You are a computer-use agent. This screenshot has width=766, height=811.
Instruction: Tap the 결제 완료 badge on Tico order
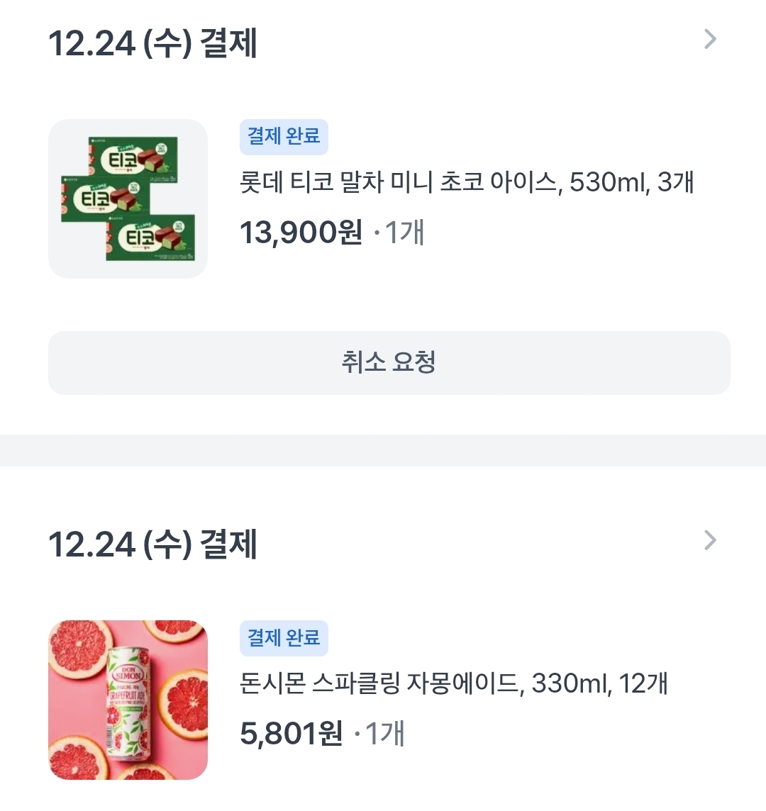[284, 136]
